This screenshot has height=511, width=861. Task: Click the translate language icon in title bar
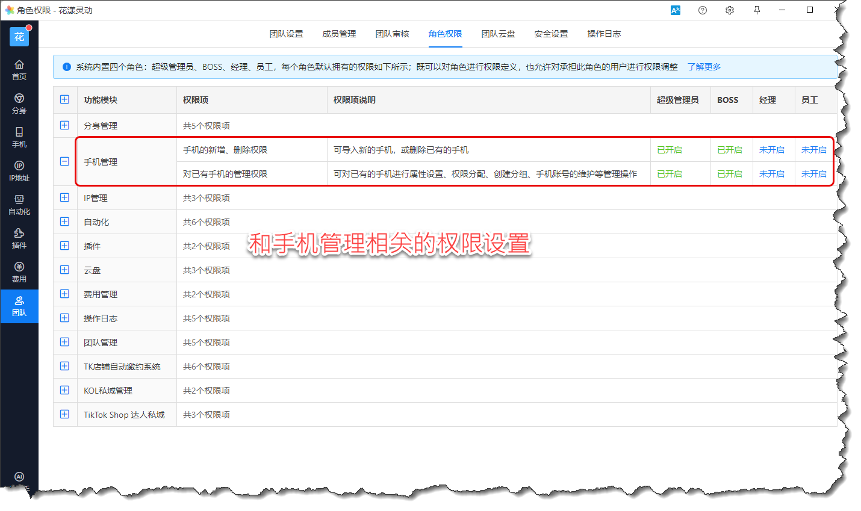point(676,10)
